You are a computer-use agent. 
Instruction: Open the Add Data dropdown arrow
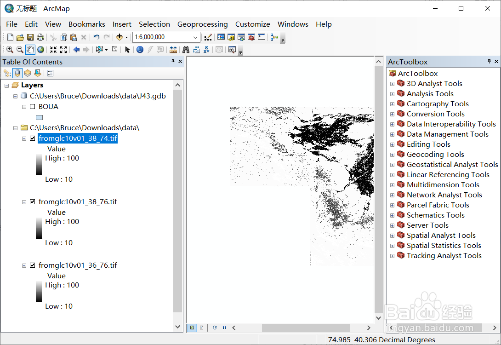click(126, 37)
